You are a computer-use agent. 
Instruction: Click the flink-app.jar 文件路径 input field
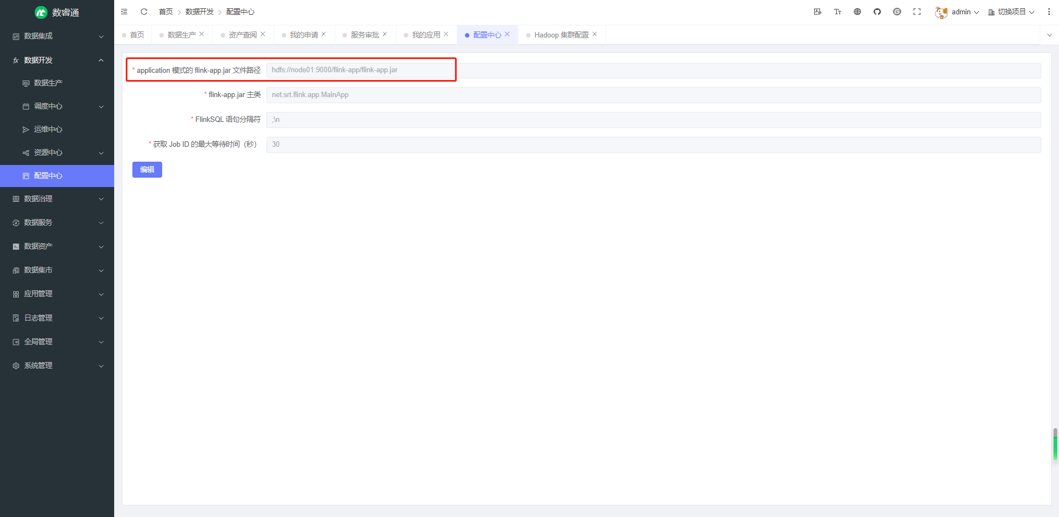click(x=654, y=70)
